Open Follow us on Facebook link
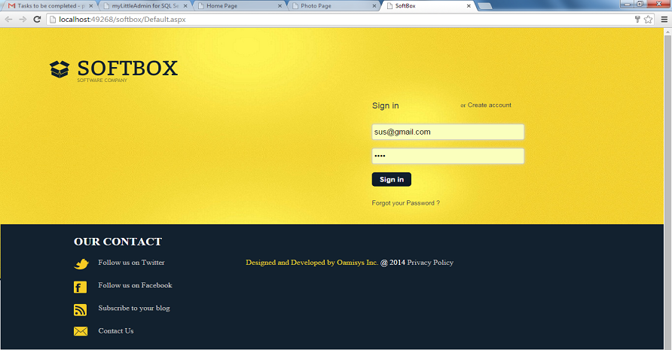This screenshot has width=672, height=350. coord(135,285)
